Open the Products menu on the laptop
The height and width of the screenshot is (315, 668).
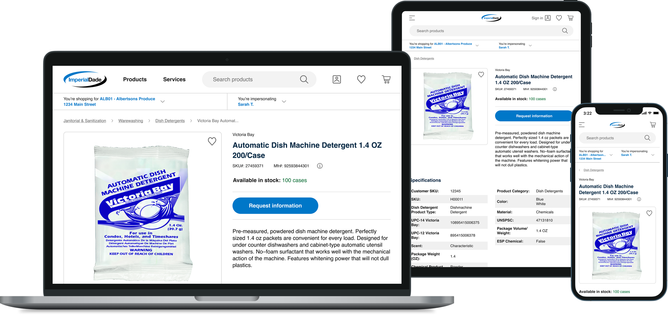coord(135,79)
